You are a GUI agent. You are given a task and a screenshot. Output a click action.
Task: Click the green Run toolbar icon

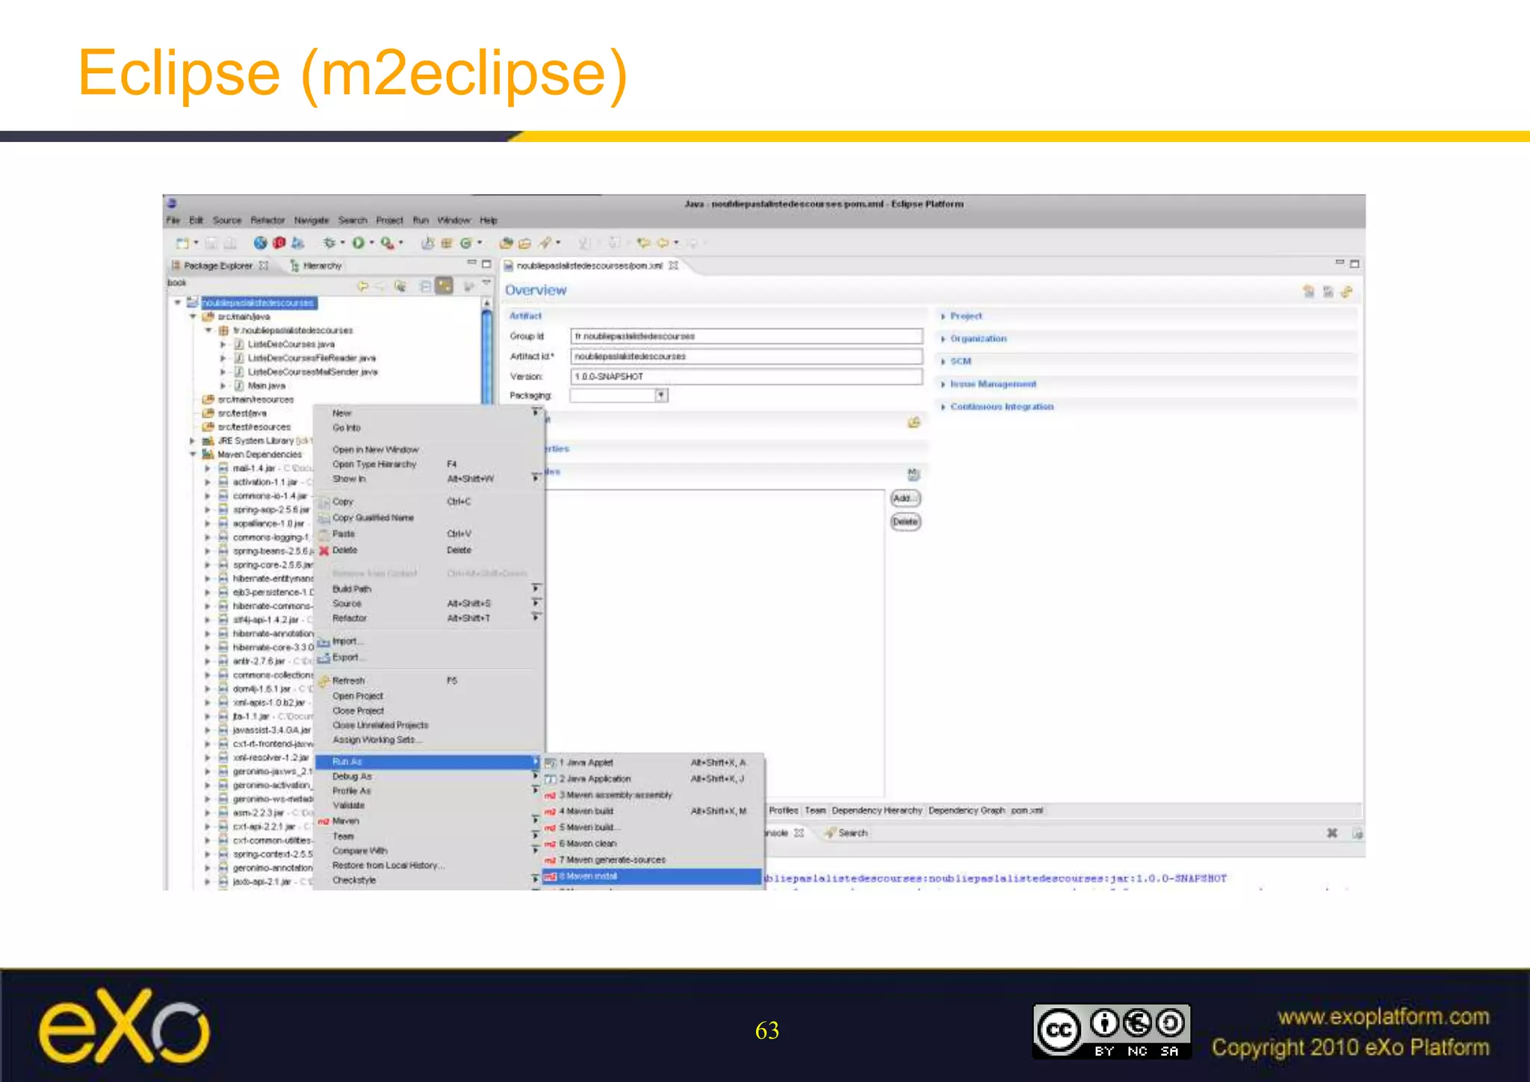359,243
